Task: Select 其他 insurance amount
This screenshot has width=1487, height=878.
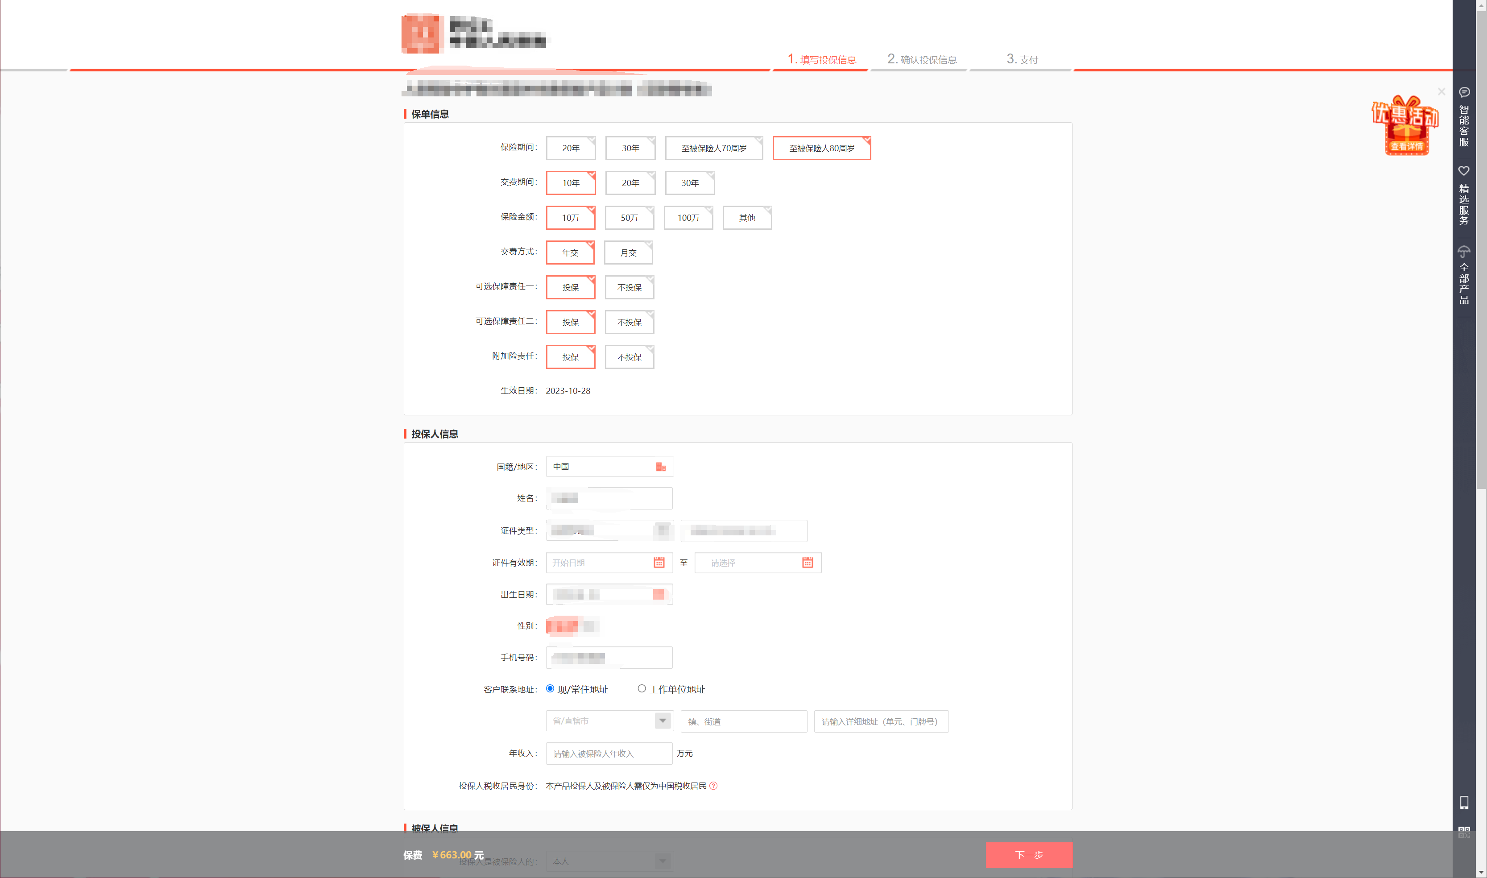Action: point(747,218)
